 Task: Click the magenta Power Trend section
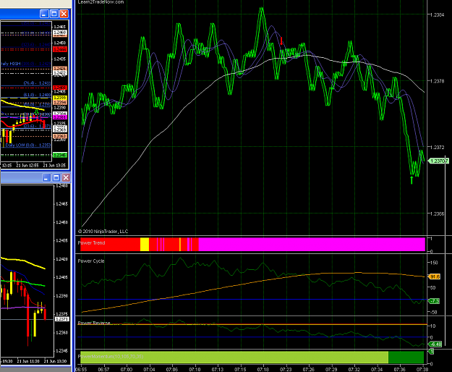(x=312, y=244)
